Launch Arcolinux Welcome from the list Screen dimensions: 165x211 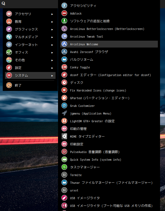[109, 44]
